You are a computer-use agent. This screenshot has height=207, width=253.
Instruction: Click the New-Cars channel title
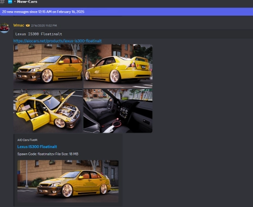point(27,2)
